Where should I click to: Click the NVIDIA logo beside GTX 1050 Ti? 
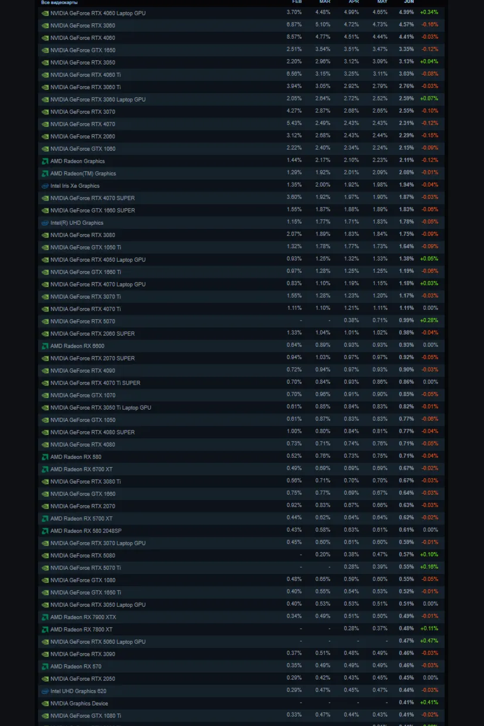coord(45,247)
